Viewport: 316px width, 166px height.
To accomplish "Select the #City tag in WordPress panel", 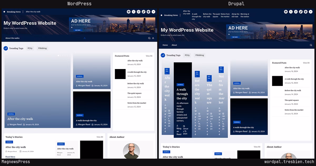I will [30, 48].
